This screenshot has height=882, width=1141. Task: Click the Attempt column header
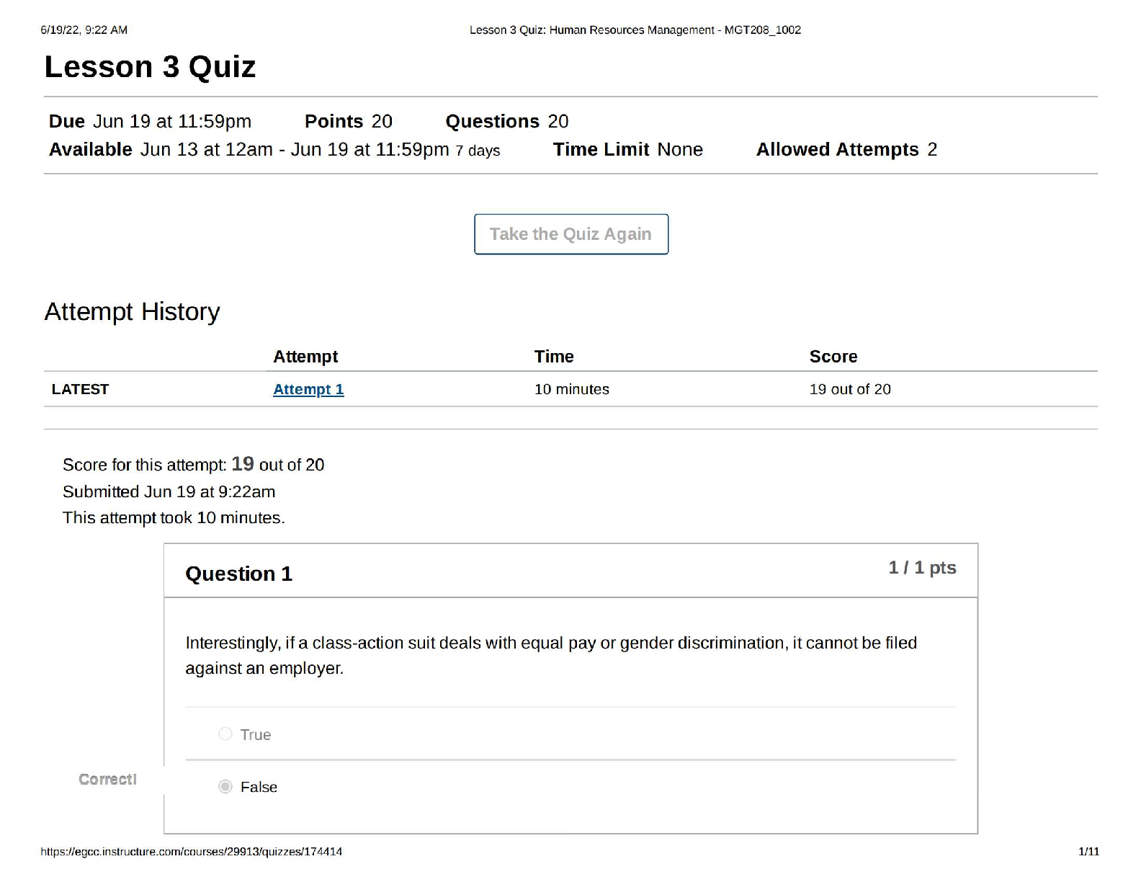pos(305,357)
